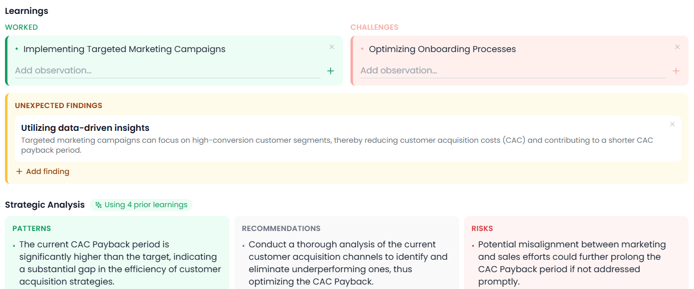
Task: Remove the Implementing Targeted Marketing Campaigns item
Action: [332, 47]
